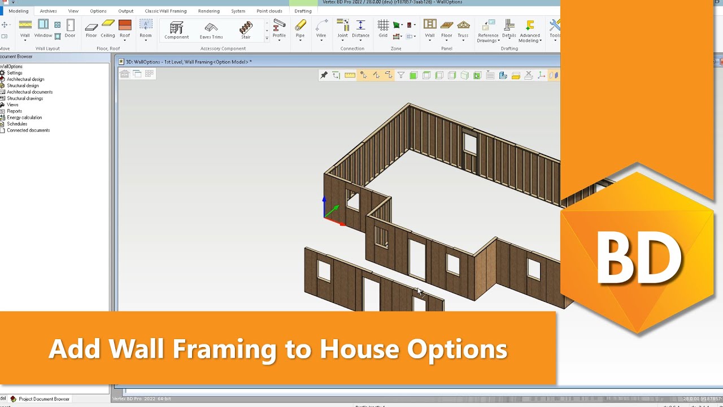Viewport: 723px width, 407px height.
Task: Click the Project Document Browser bottom tab
Action: click(40, 399)
